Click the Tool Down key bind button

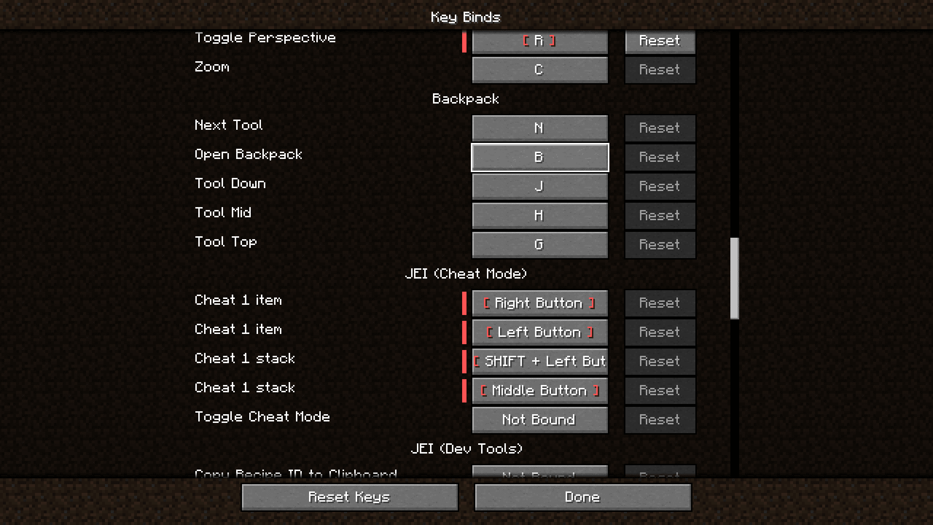tap(539, 186)
